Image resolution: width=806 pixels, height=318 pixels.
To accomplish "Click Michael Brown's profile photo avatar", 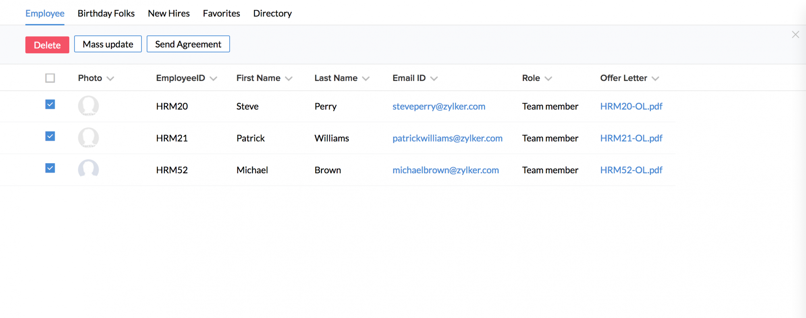I will (x=88, y=169).
